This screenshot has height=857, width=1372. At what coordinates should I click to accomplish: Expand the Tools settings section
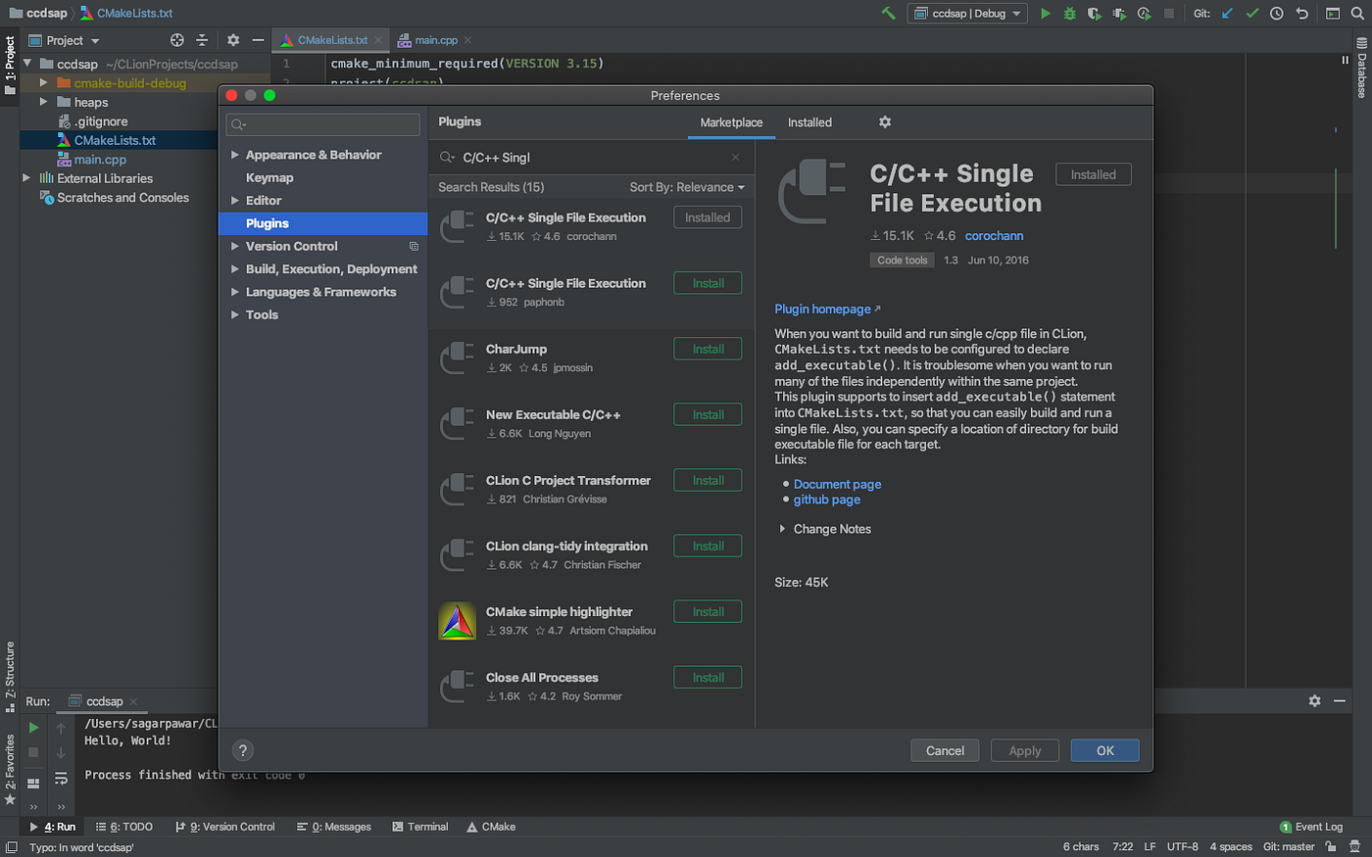(235, 314)
